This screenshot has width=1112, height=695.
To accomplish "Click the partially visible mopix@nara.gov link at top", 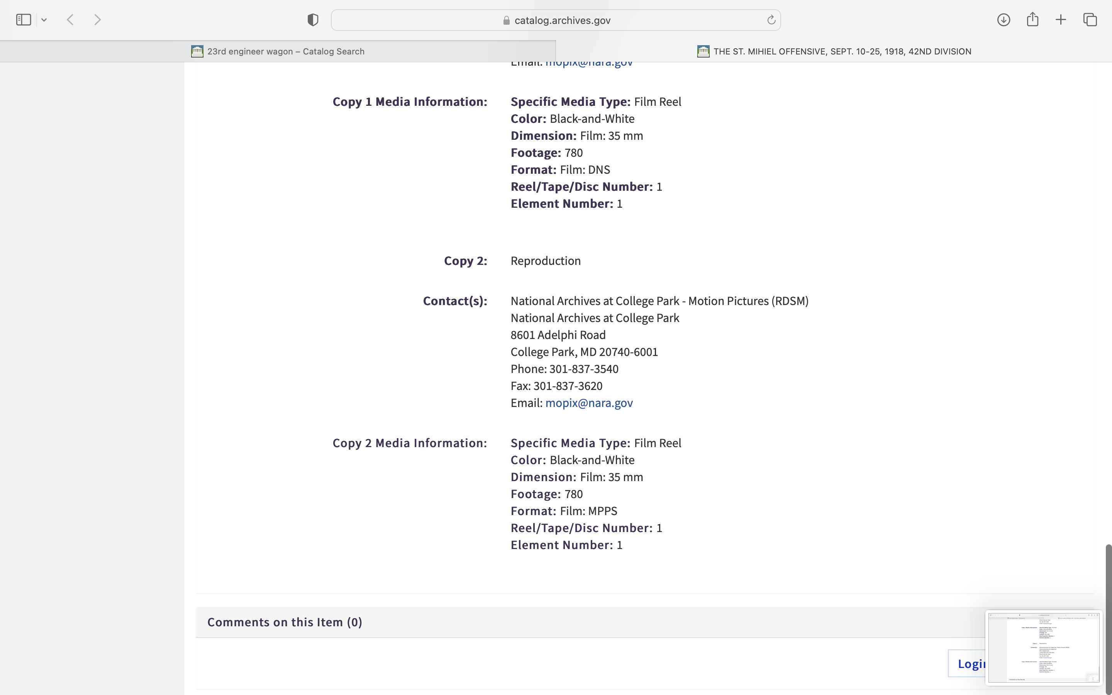I will coord(588,64).
